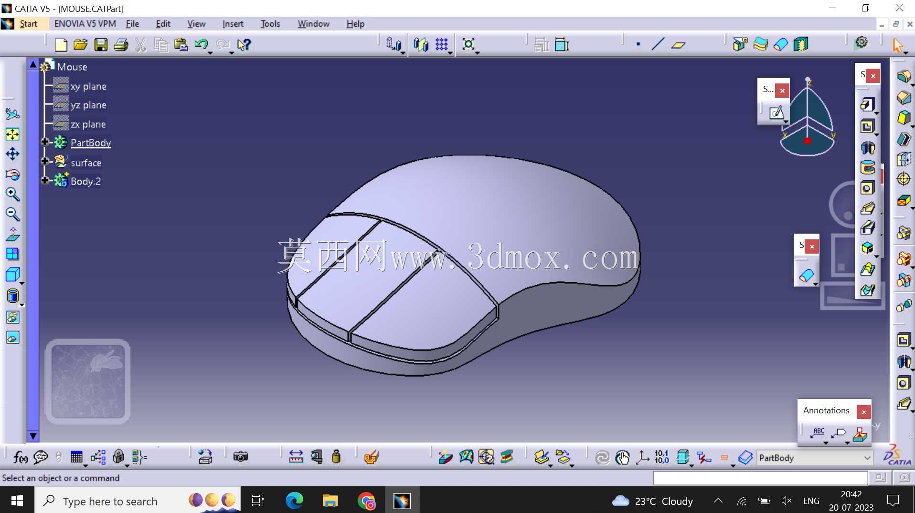This screenshot has width=915, height=513.
Task: Click the Thread/Tap target icon
Action: 904,179
